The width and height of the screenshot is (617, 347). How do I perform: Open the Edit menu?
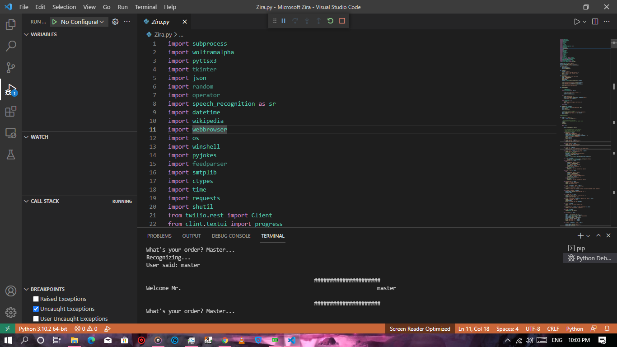40,7
